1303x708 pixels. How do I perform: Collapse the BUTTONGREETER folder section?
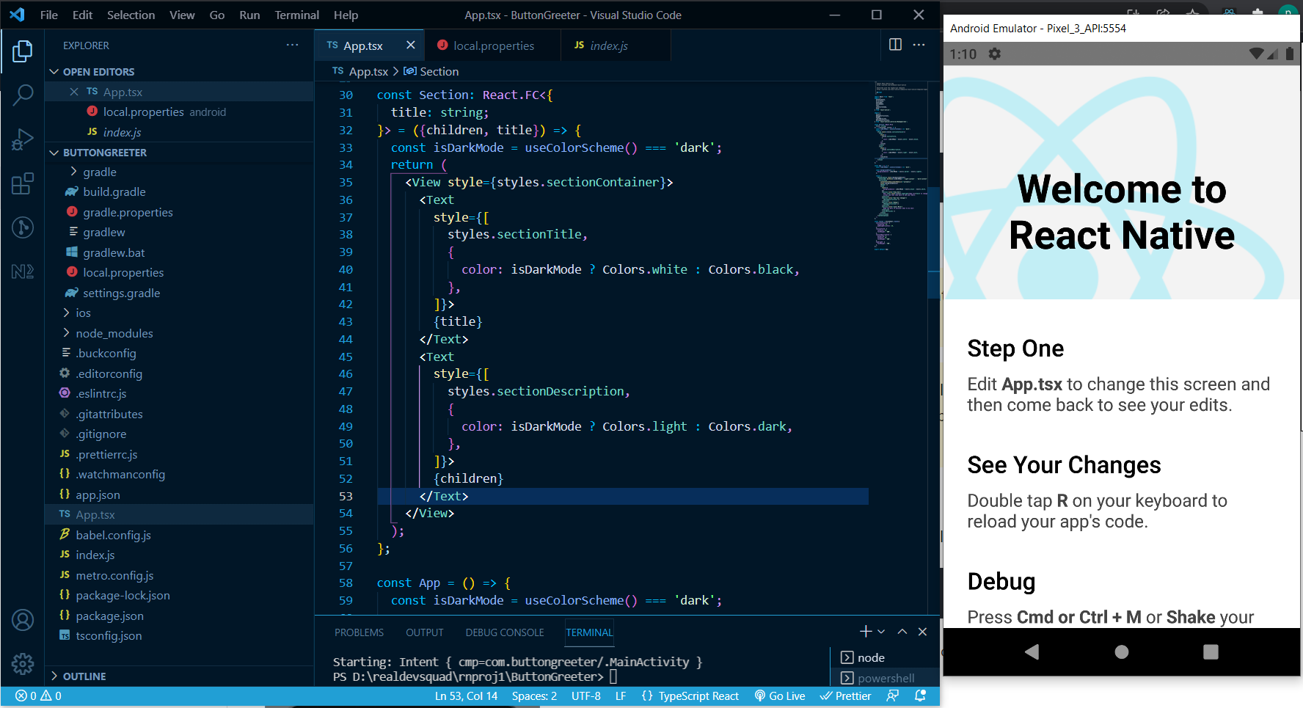[54, 153]
